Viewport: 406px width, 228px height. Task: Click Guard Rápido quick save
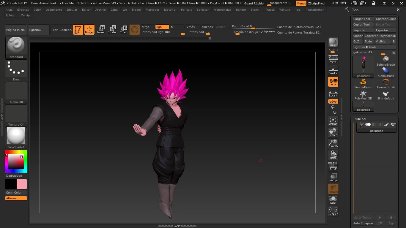point(254,3)
